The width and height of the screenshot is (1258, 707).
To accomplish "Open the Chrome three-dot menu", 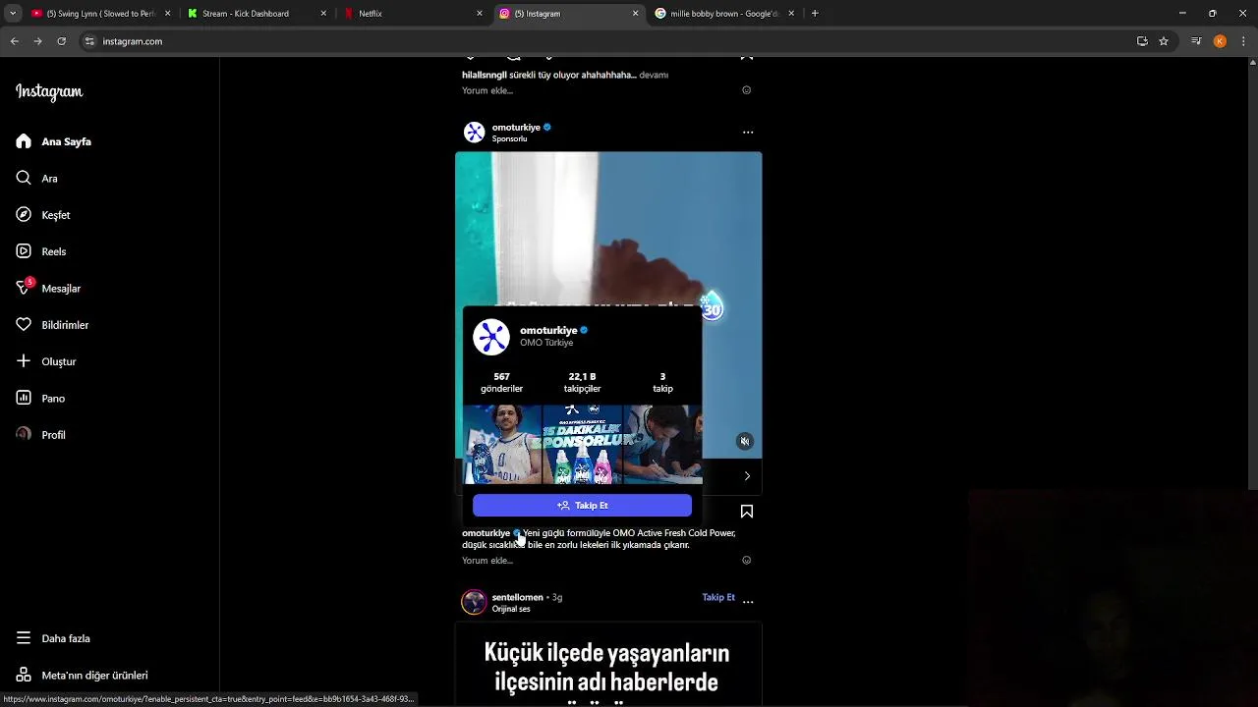I will pos(1244,41).
